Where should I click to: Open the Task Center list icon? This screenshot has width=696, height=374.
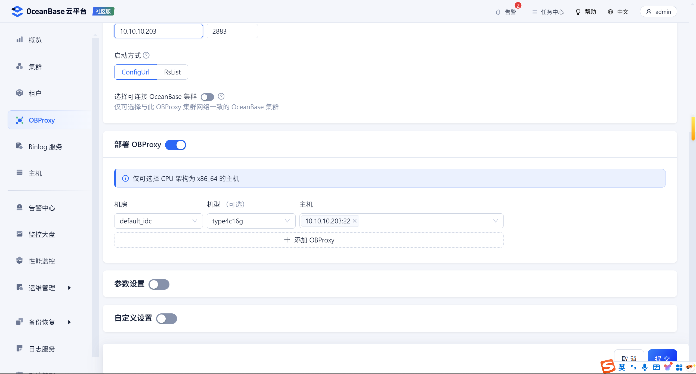point(534,12)
